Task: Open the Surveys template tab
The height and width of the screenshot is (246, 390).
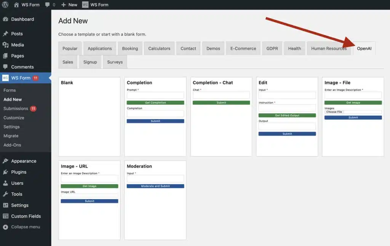Action: coord(115,62)
